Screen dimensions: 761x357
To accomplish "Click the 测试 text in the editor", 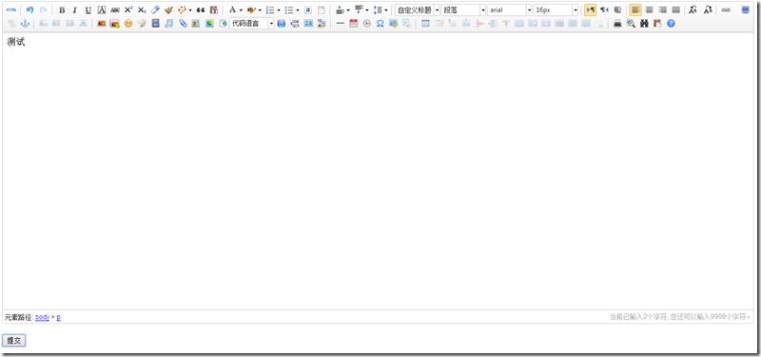I will point(16,42).
